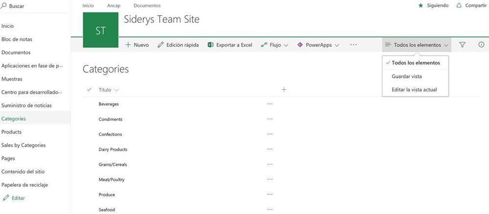The width and height of the screenshot is (489, 214).
Task: Open Suministro de noticias link
Action: 26,105
